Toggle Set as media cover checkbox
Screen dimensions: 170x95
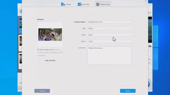(x=38, y=50)
